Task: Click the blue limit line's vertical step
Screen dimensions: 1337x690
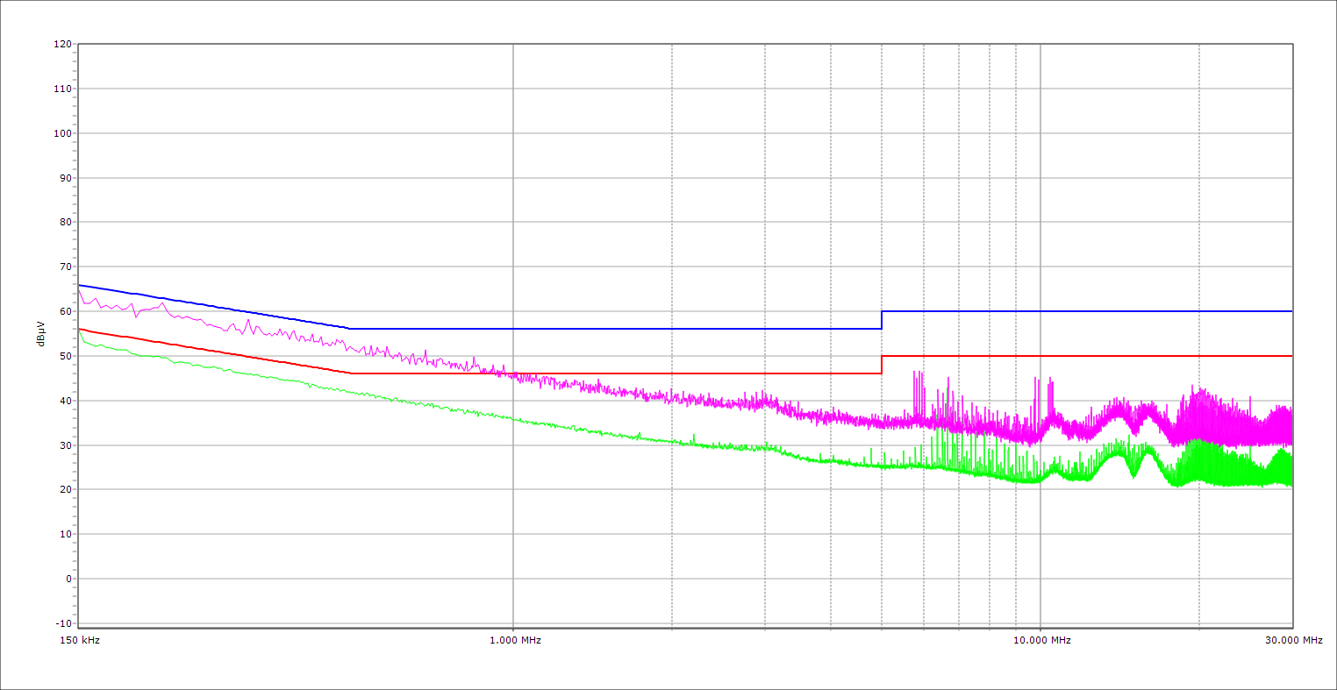Action: [x=882, y=320]
